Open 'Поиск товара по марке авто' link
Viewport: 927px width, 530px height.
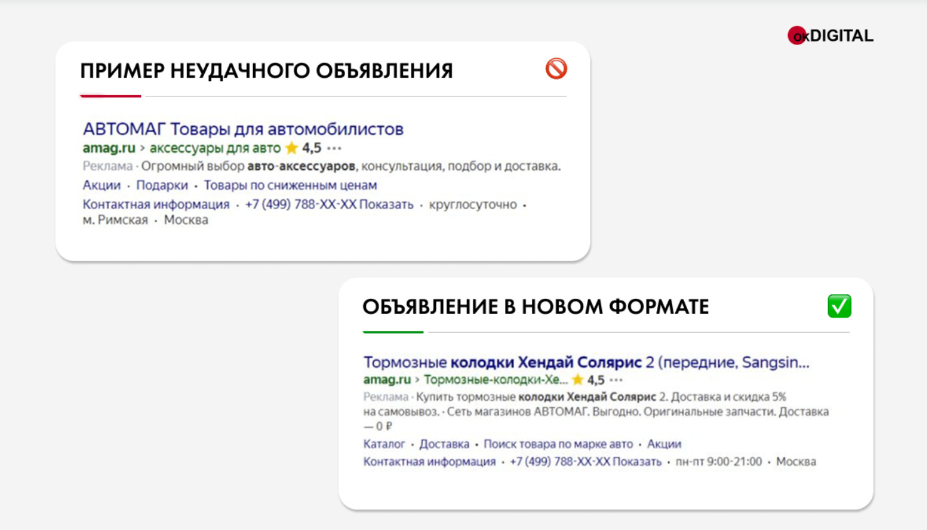point(558,444)
